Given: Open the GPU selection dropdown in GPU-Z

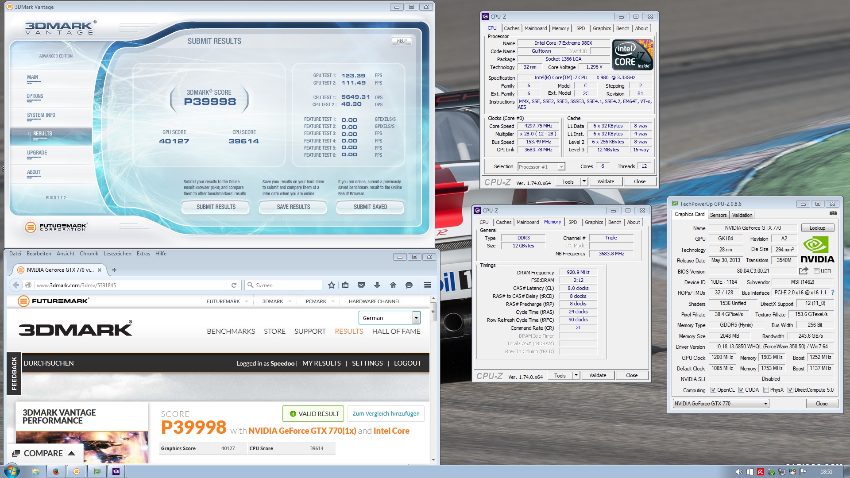Looking at the screenshot, I should tap(721, 404).
